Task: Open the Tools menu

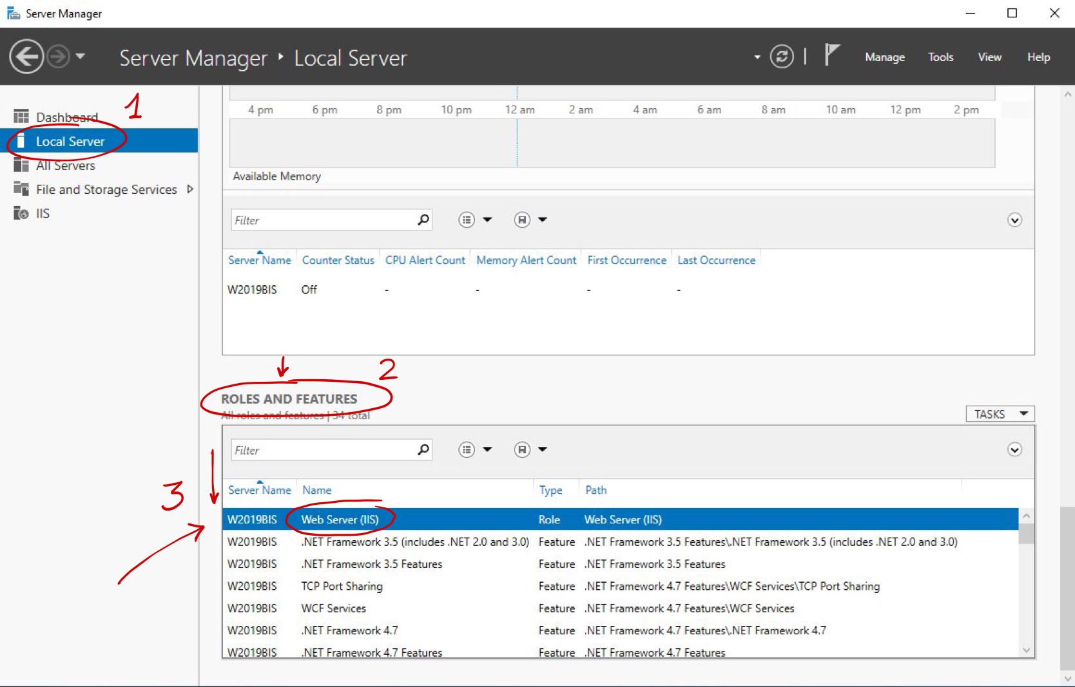Action: click(x=940, y=57)
